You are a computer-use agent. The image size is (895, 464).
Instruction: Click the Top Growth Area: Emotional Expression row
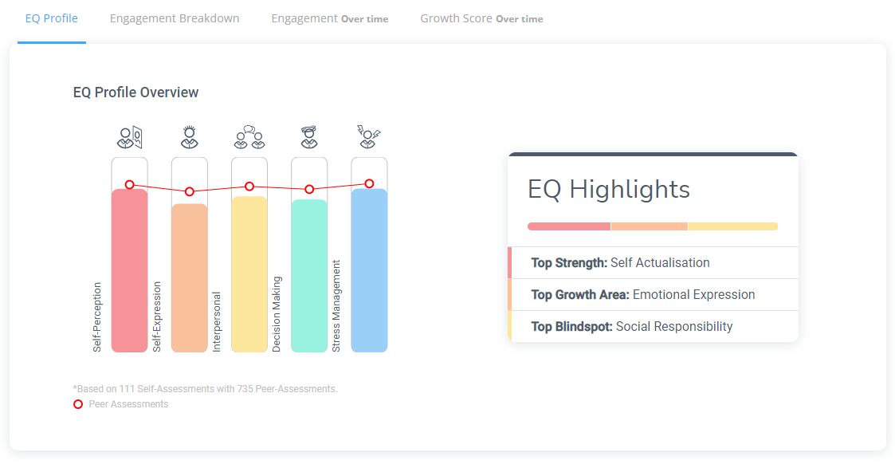(653, 294)
